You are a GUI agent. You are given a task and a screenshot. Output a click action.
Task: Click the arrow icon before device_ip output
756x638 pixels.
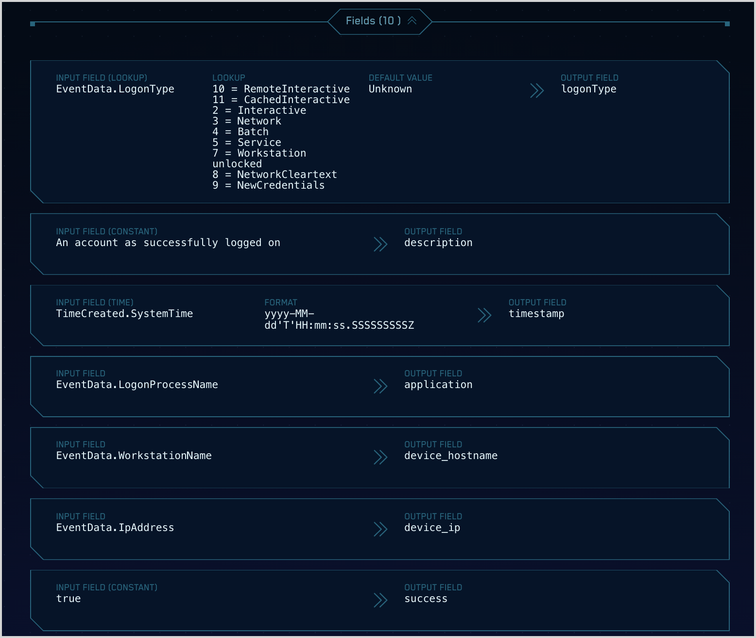point(380,529)
